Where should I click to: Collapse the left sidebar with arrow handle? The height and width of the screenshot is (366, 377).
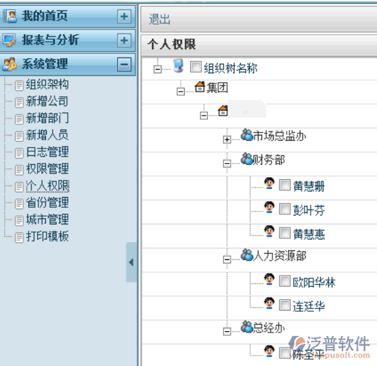point(131,262)
